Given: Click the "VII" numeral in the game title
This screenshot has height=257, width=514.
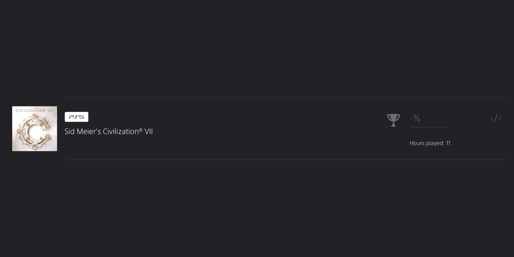Looking at the screenshot, I should point(149,131).
